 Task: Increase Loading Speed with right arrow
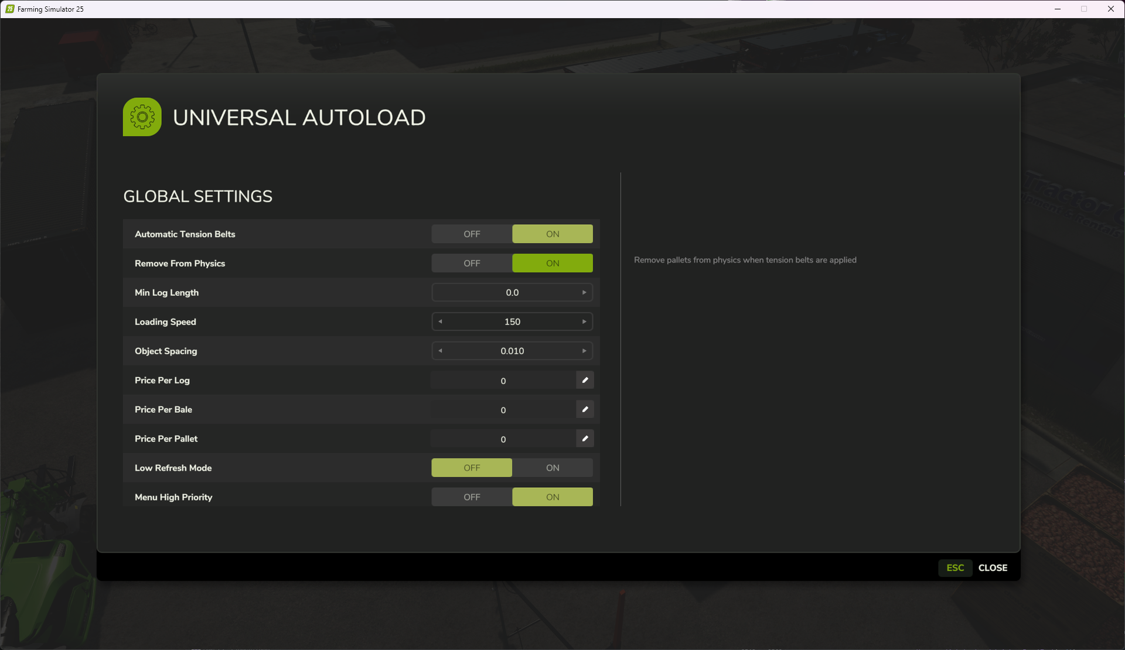pyautogui.click(x=584, y=321)
